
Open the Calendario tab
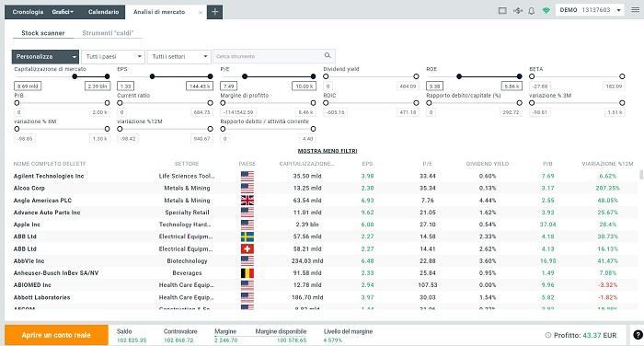tap(103, 12)
